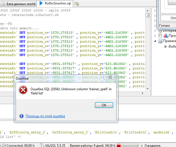Viewport: 176px width, 147px height.
Task: Collapse the expanded 'Привяза...' tree node
Action: (155, 41)
